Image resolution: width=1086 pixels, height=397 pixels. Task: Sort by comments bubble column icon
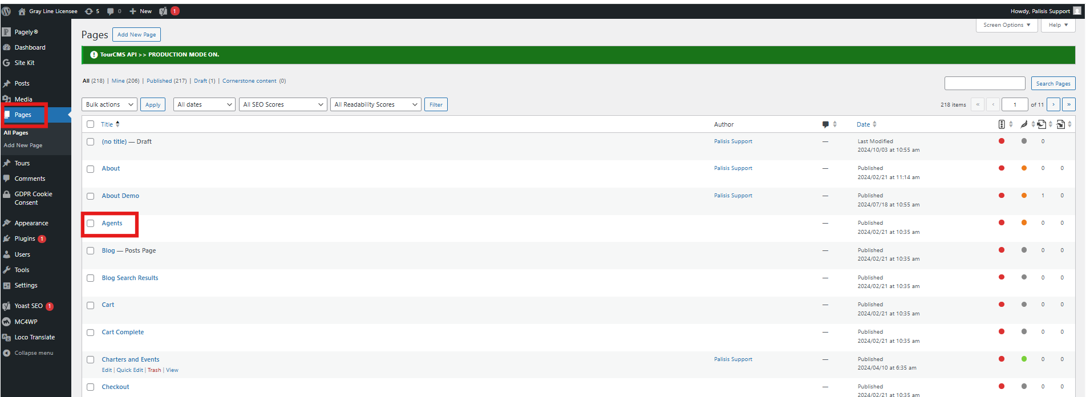tap(825, 124)
